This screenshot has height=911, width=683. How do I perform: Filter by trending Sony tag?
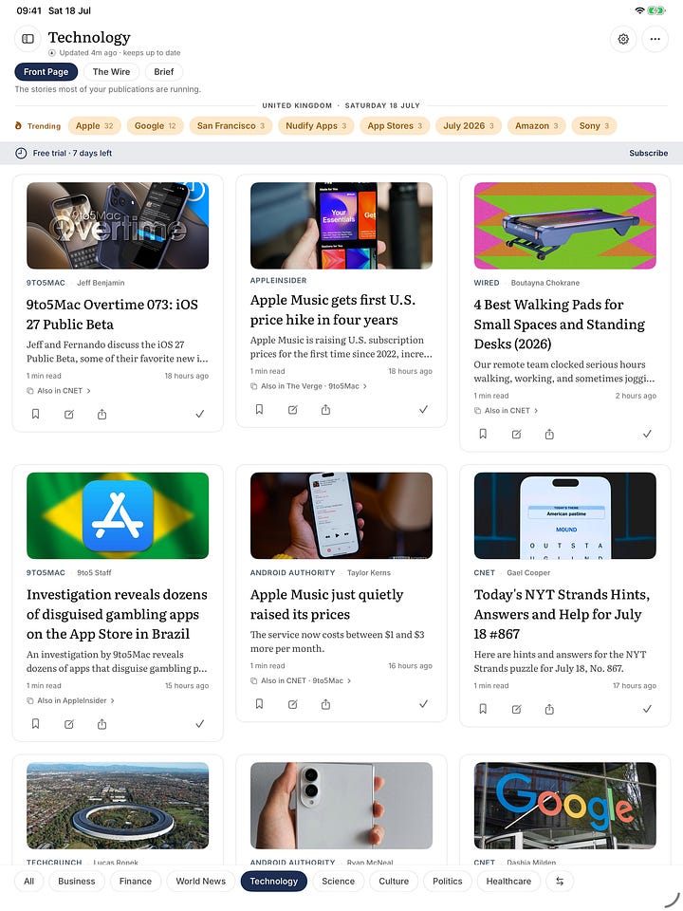point(594,125)
